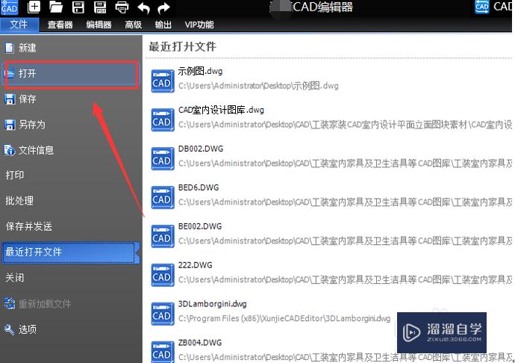
Task: Click the XunjieCADEditor path under 3DLamborgini.dwg
Action: [284, 319]
